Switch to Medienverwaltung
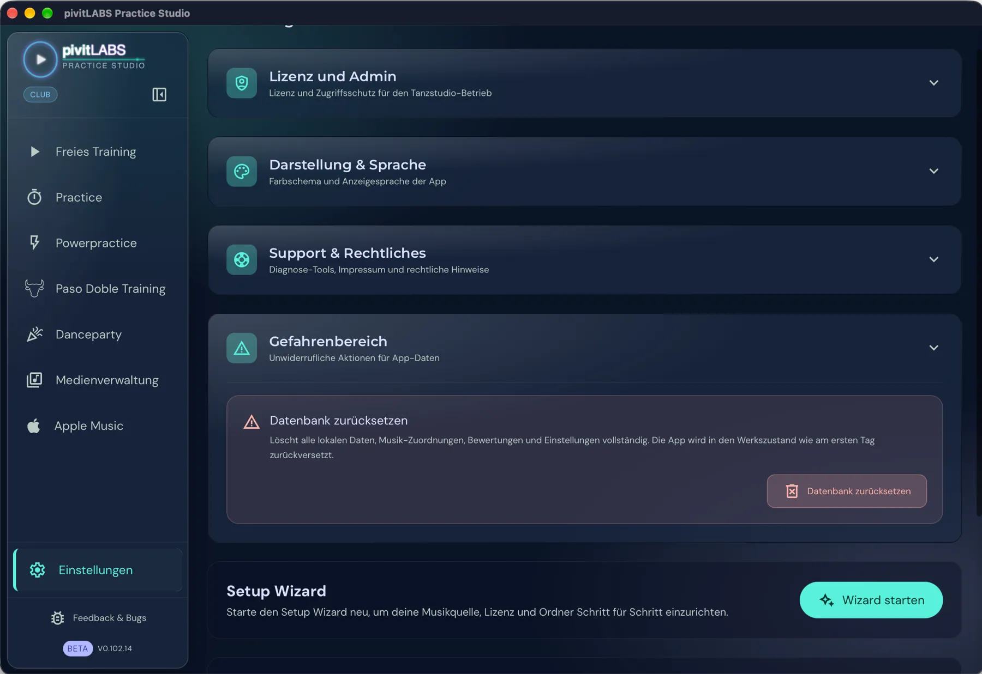982x674 pixels. [98, 380]
